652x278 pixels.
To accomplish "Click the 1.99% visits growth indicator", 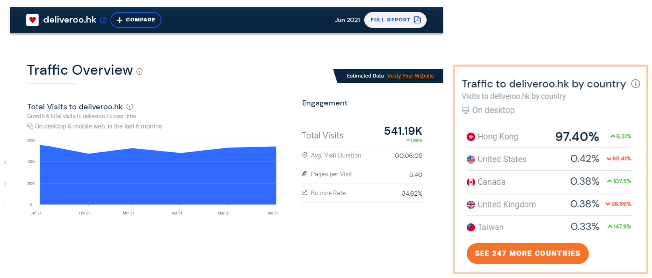I will tap(414, 140).
